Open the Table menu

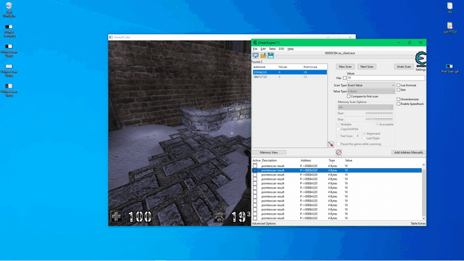272,49
